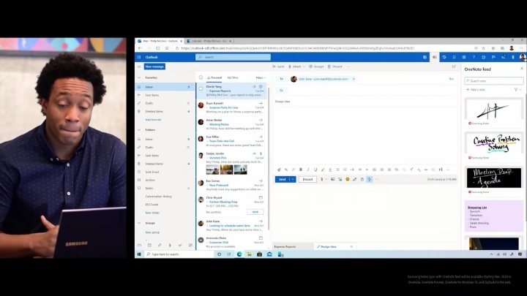Click the To button in compose
The height and width of the screenshot is (296, 527).
point(282,79)
